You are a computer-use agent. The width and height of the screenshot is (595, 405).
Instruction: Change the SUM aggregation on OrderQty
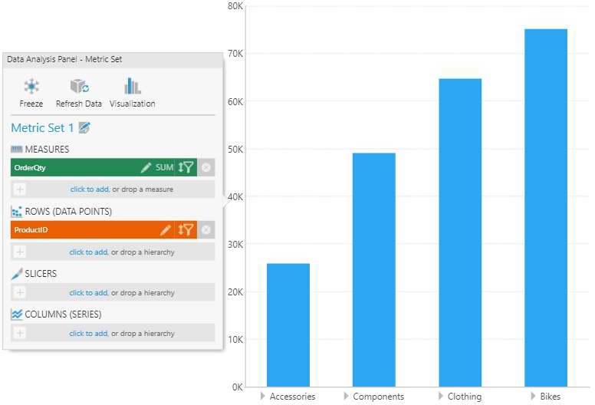click(164, 167)
